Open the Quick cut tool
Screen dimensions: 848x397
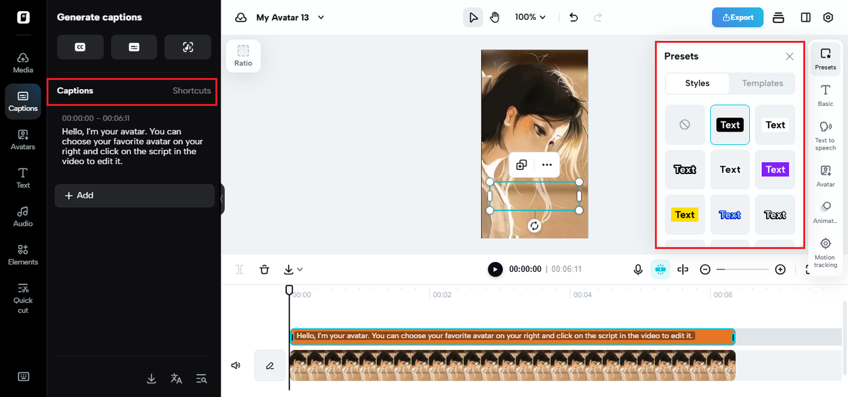click(23, 297)
